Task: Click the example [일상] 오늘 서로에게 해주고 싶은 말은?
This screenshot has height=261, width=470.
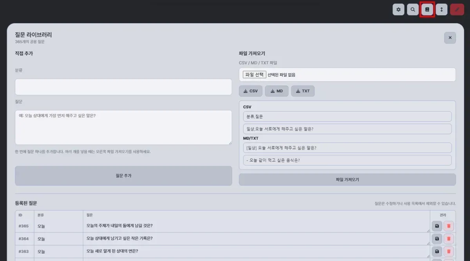Action: click(347, 148)
